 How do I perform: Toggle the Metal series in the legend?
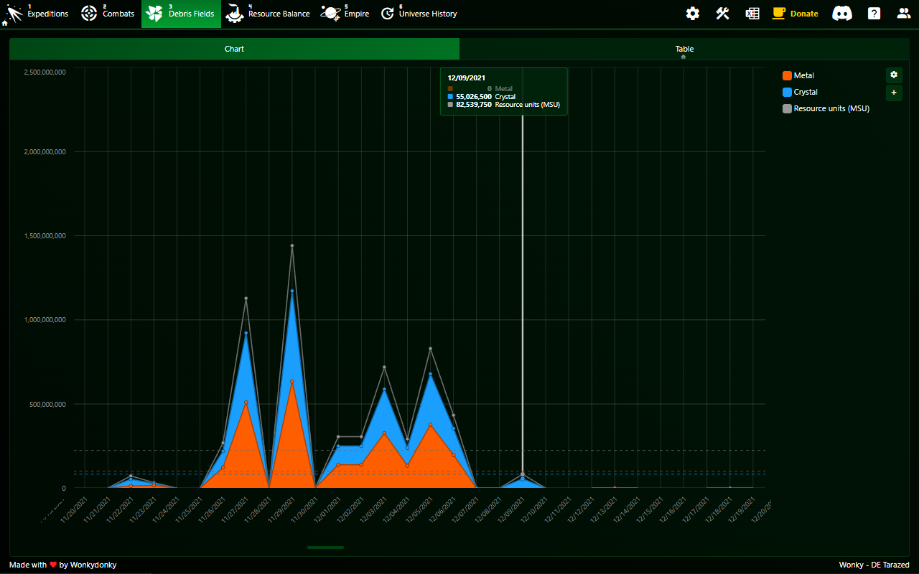[798, 75]
